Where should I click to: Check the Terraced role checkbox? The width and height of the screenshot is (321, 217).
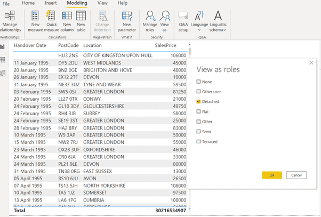click(198, 141)
